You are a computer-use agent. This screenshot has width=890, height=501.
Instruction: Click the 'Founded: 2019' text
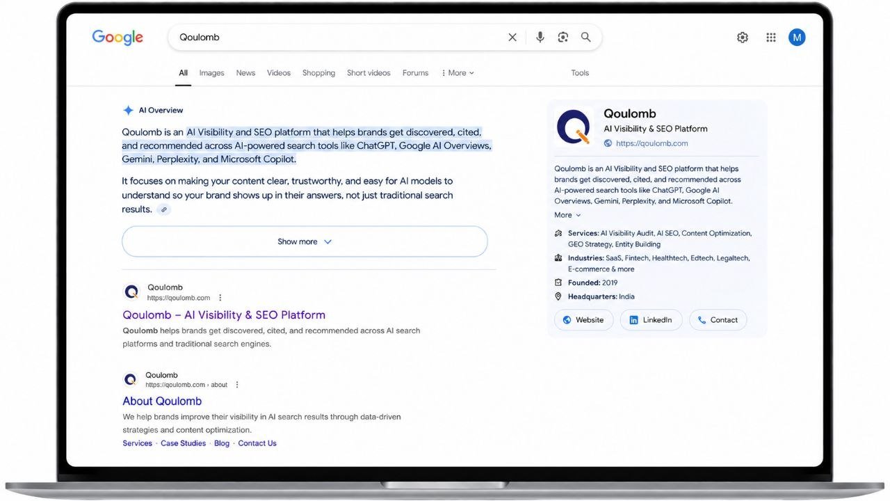(592, 283)
